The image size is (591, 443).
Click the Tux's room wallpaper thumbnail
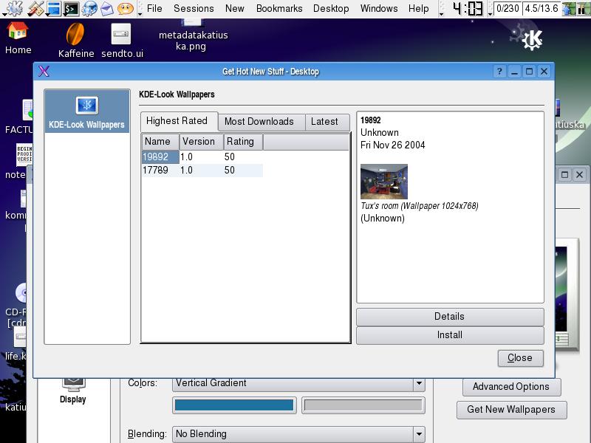point(384,182)
